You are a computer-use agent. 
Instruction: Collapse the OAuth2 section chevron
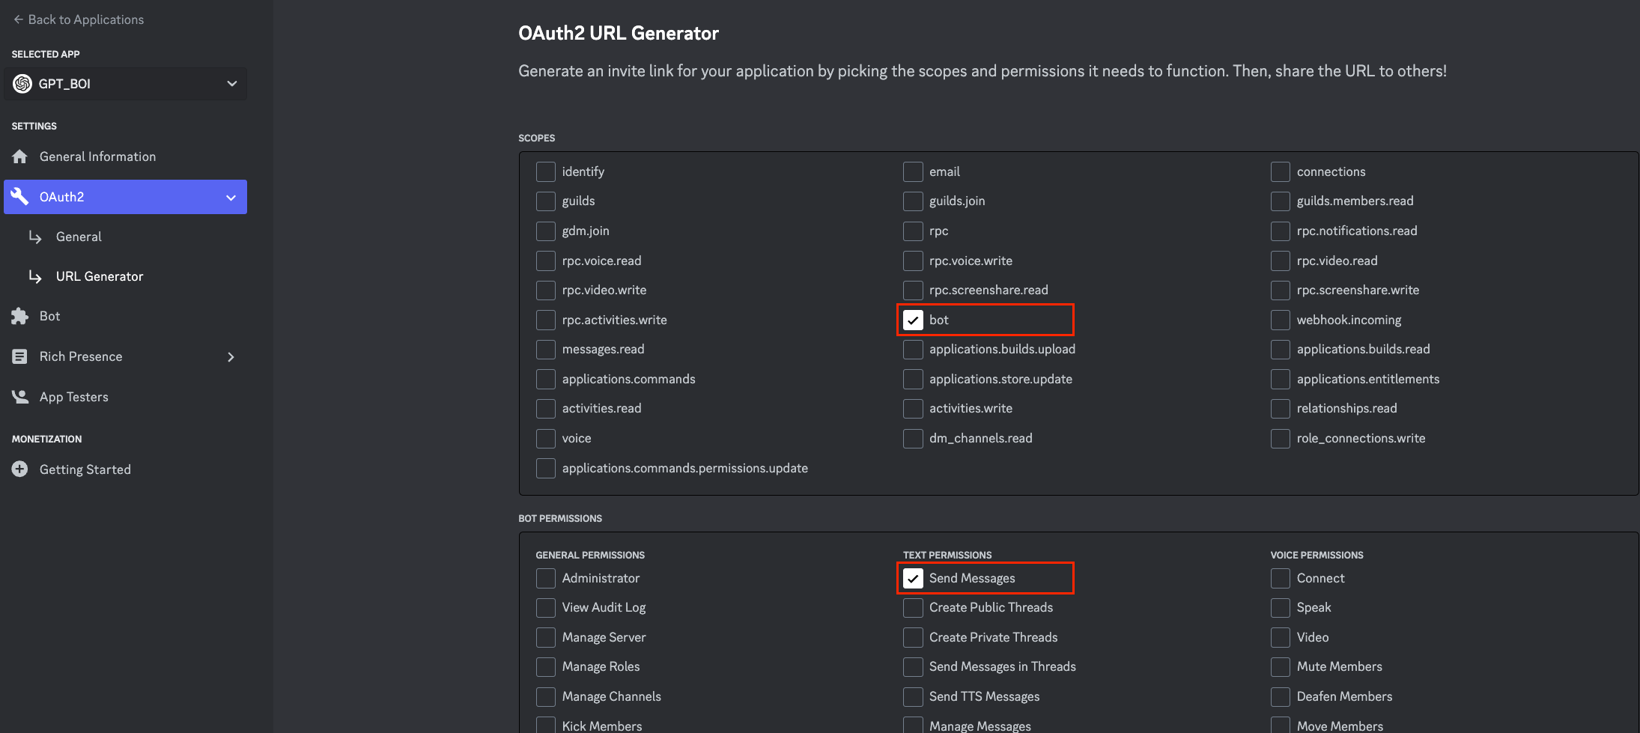pos(231,198)
